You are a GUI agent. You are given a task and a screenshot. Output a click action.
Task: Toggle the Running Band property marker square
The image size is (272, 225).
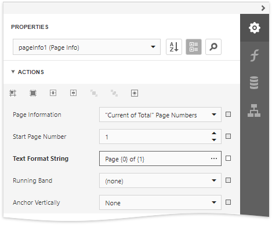(228, 180)
